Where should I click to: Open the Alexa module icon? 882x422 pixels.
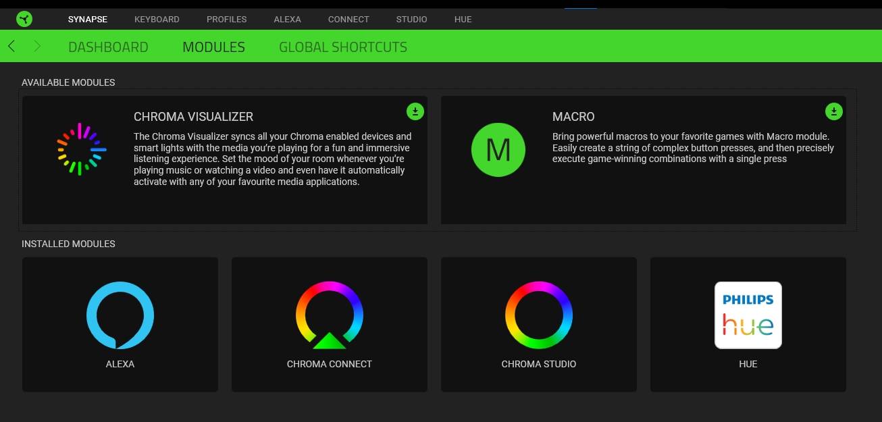coord(120,315)
